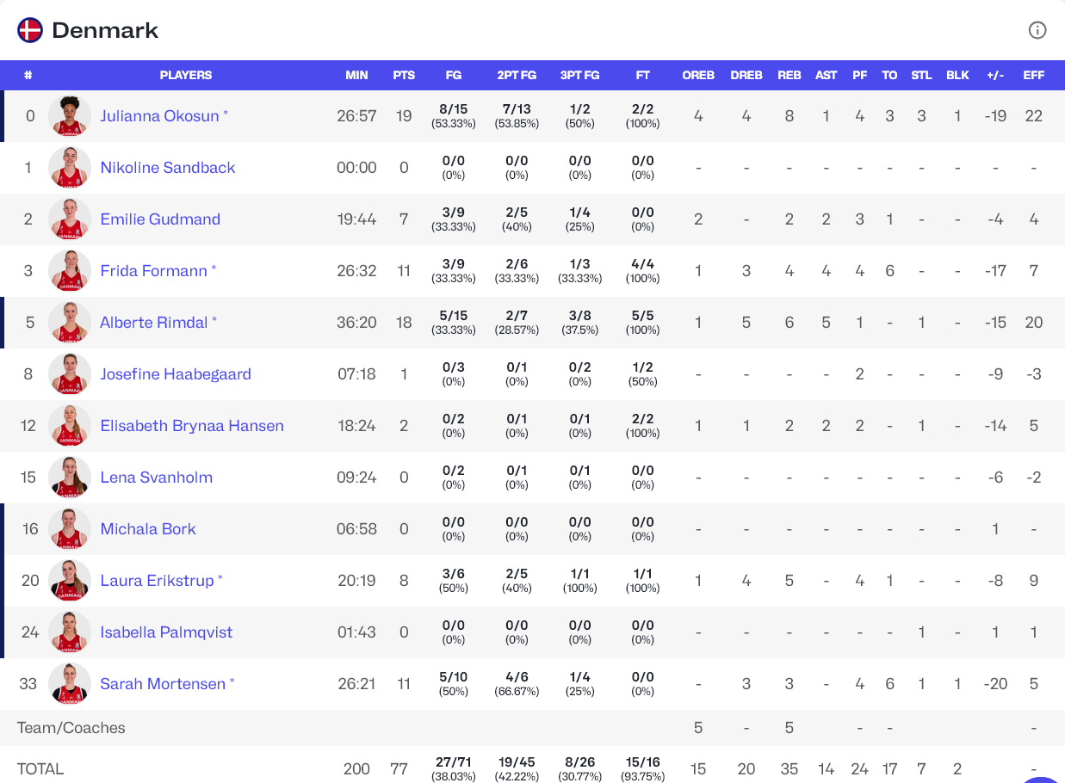Open Sarah Mortensen player link

coord(163,684)
